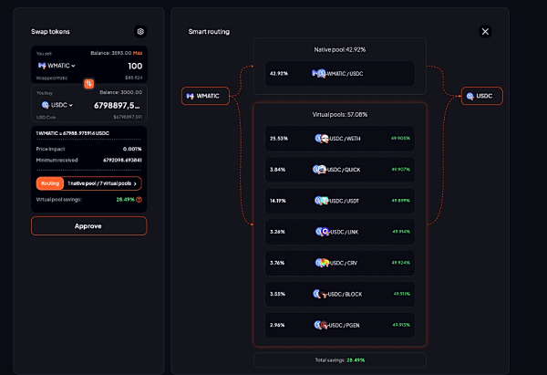The image size is (547, 375).
Task: Click the USDC destination node logo
Action: point(470,96)
